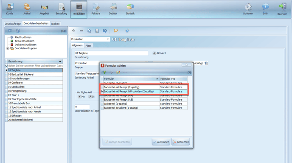Open the Kunde module
This screenshot has width=292, height=163.
pyautogui.click(x=10, y=9)
